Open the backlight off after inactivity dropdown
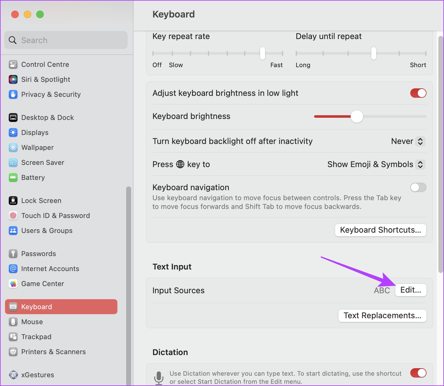Viewport: 444px width, 386px height. 408,141
